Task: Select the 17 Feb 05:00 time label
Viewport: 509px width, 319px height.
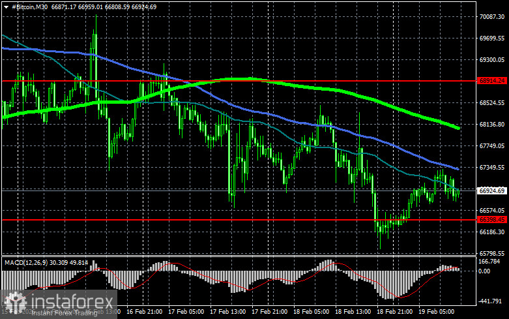Action: point(186,312)
